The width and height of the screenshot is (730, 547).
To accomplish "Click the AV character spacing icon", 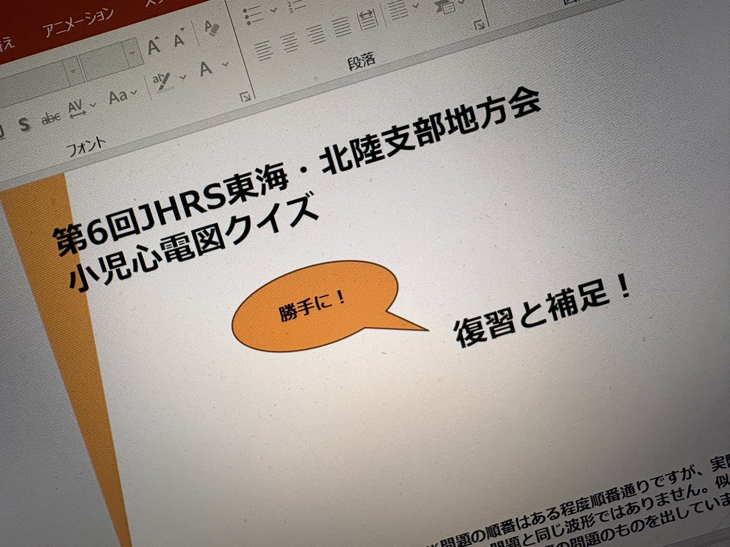I will tap(76, 109).
